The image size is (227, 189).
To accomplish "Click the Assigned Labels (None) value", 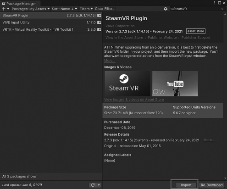I will point(110,161).
